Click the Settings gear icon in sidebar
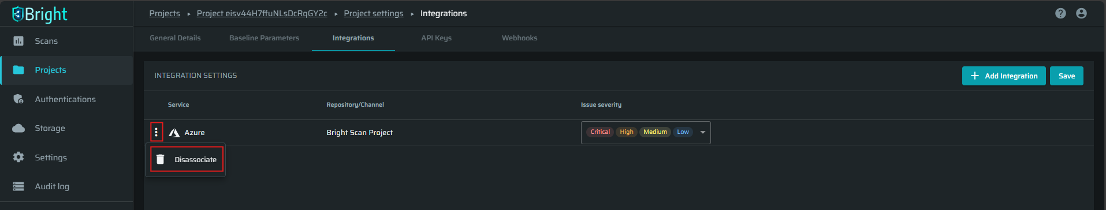The height and width of the screenshot is (210, 1106). pyautogui.click(x=18, y=157)
